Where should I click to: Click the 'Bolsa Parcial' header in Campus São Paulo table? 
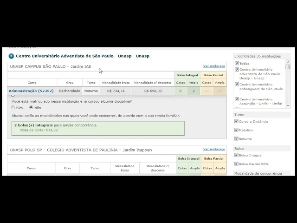(213, 75)
